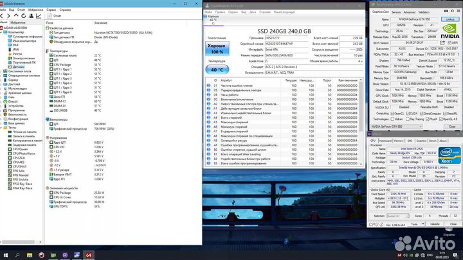Toggle OpenCL checkbox in GPU-Z
The width and height of the screenshot is (463, 260).
392,114
